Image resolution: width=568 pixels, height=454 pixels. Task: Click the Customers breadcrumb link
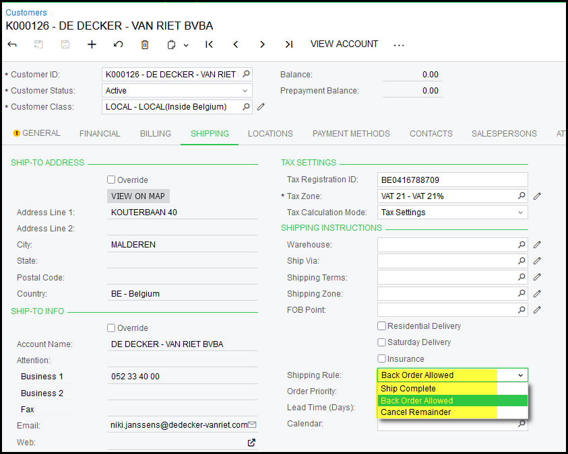pyautogui.click(x=26, y=13)
